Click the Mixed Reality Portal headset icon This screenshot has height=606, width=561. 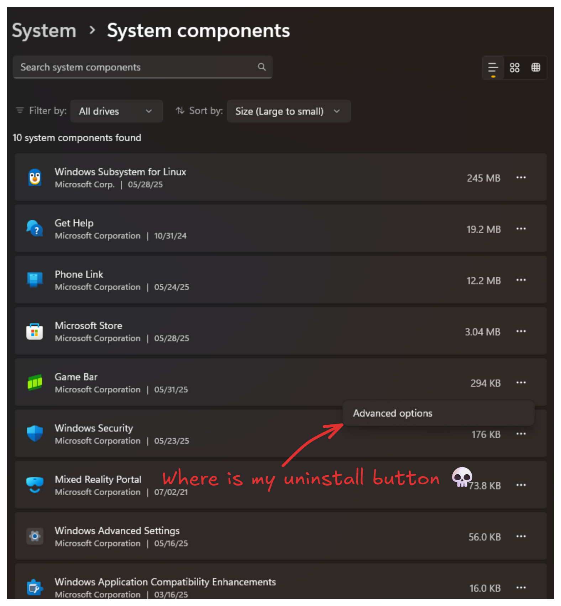click(x=35, y=485)
